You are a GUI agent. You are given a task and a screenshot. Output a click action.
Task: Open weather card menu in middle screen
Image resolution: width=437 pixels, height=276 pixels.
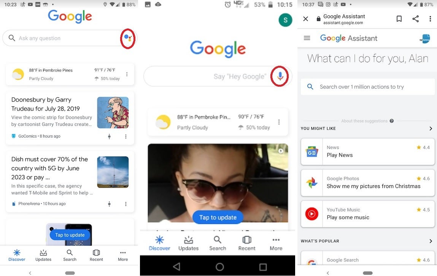pyautogui.click(x=279, y=122)
